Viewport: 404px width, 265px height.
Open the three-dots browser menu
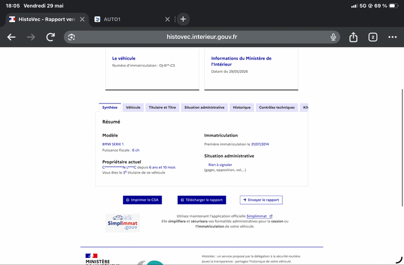pos(392,37)
